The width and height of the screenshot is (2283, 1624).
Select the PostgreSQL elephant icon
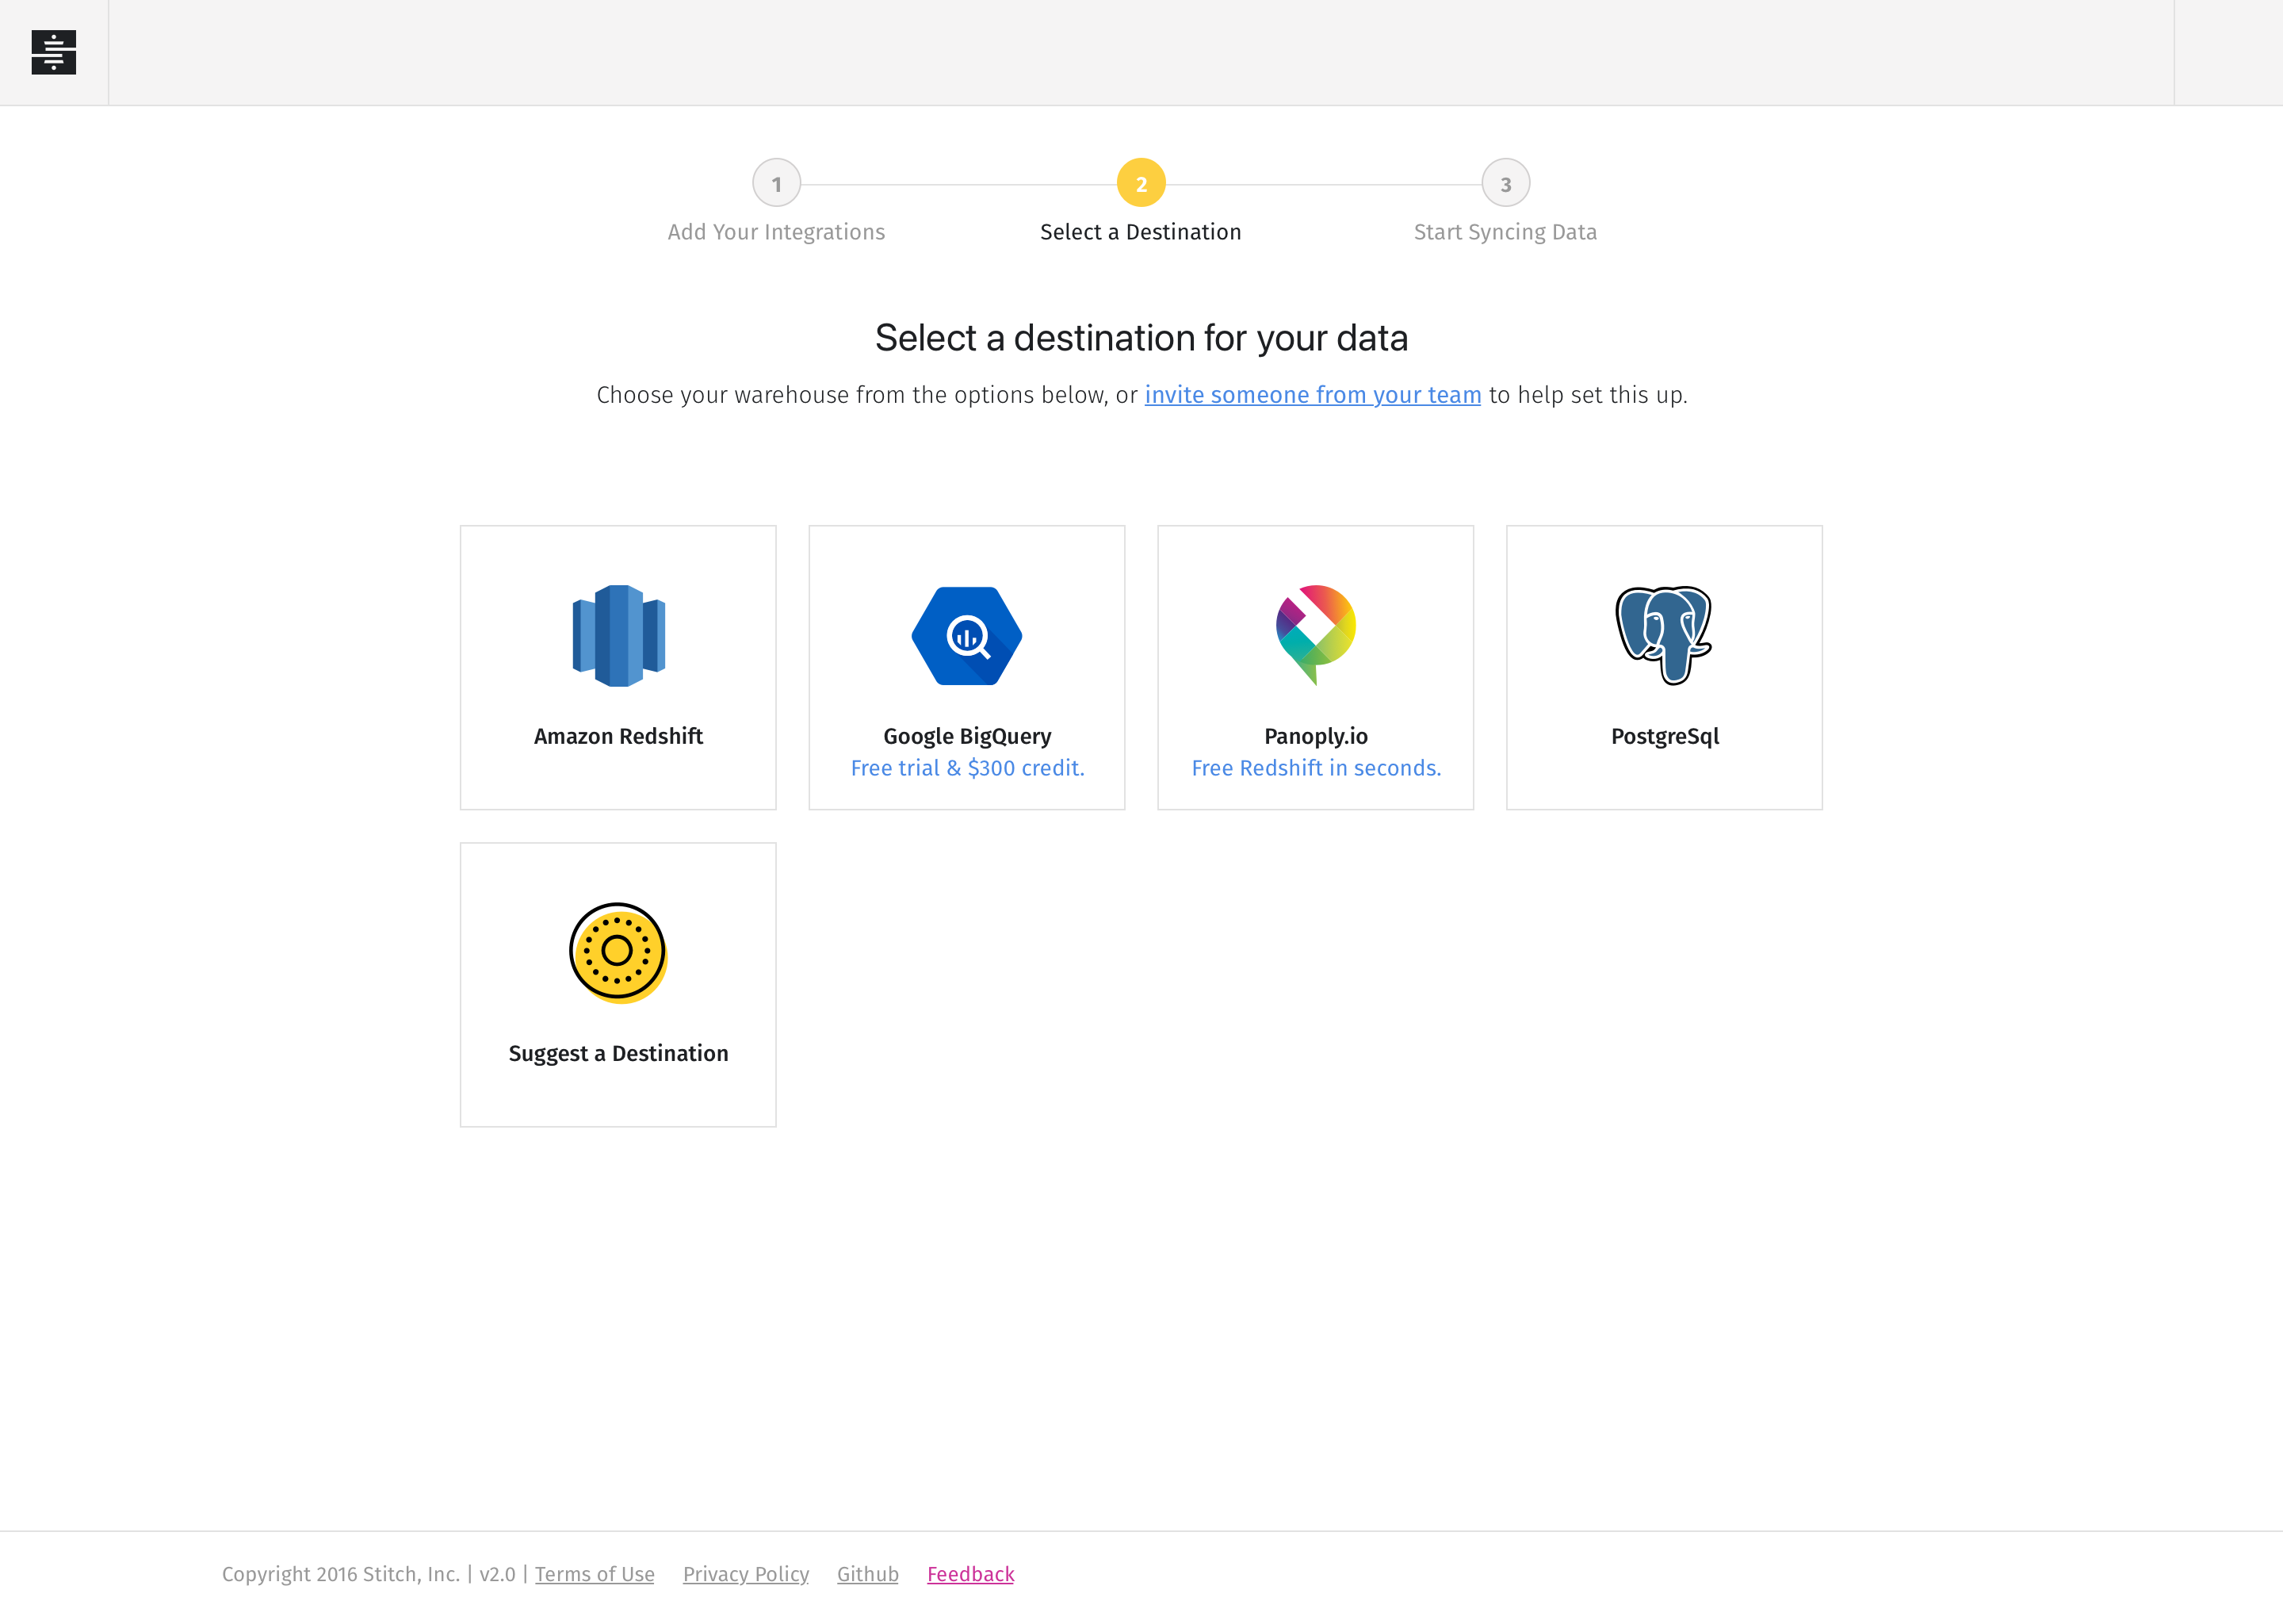pyautogui.click(x=1664, y=636)
